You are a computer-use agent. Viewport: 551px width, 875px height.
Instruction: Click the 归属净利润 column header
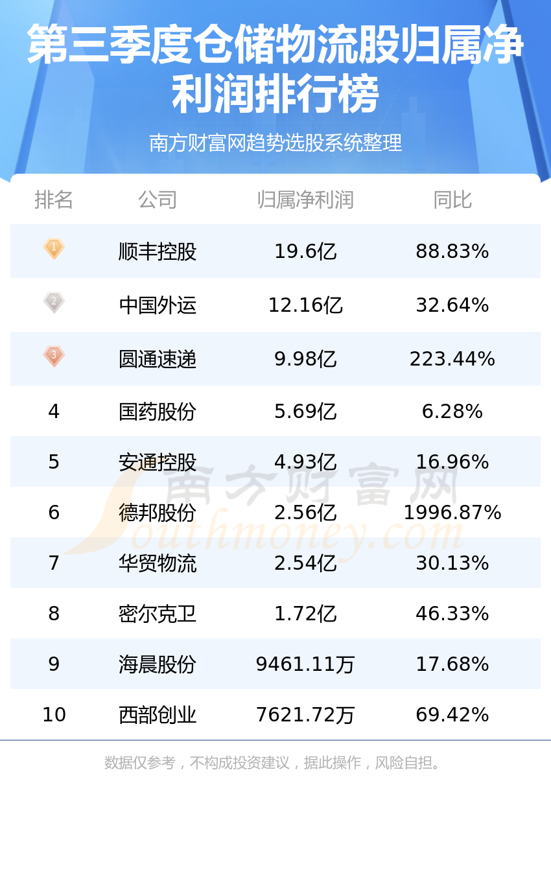pyautogui.click(x=305, y=200)
